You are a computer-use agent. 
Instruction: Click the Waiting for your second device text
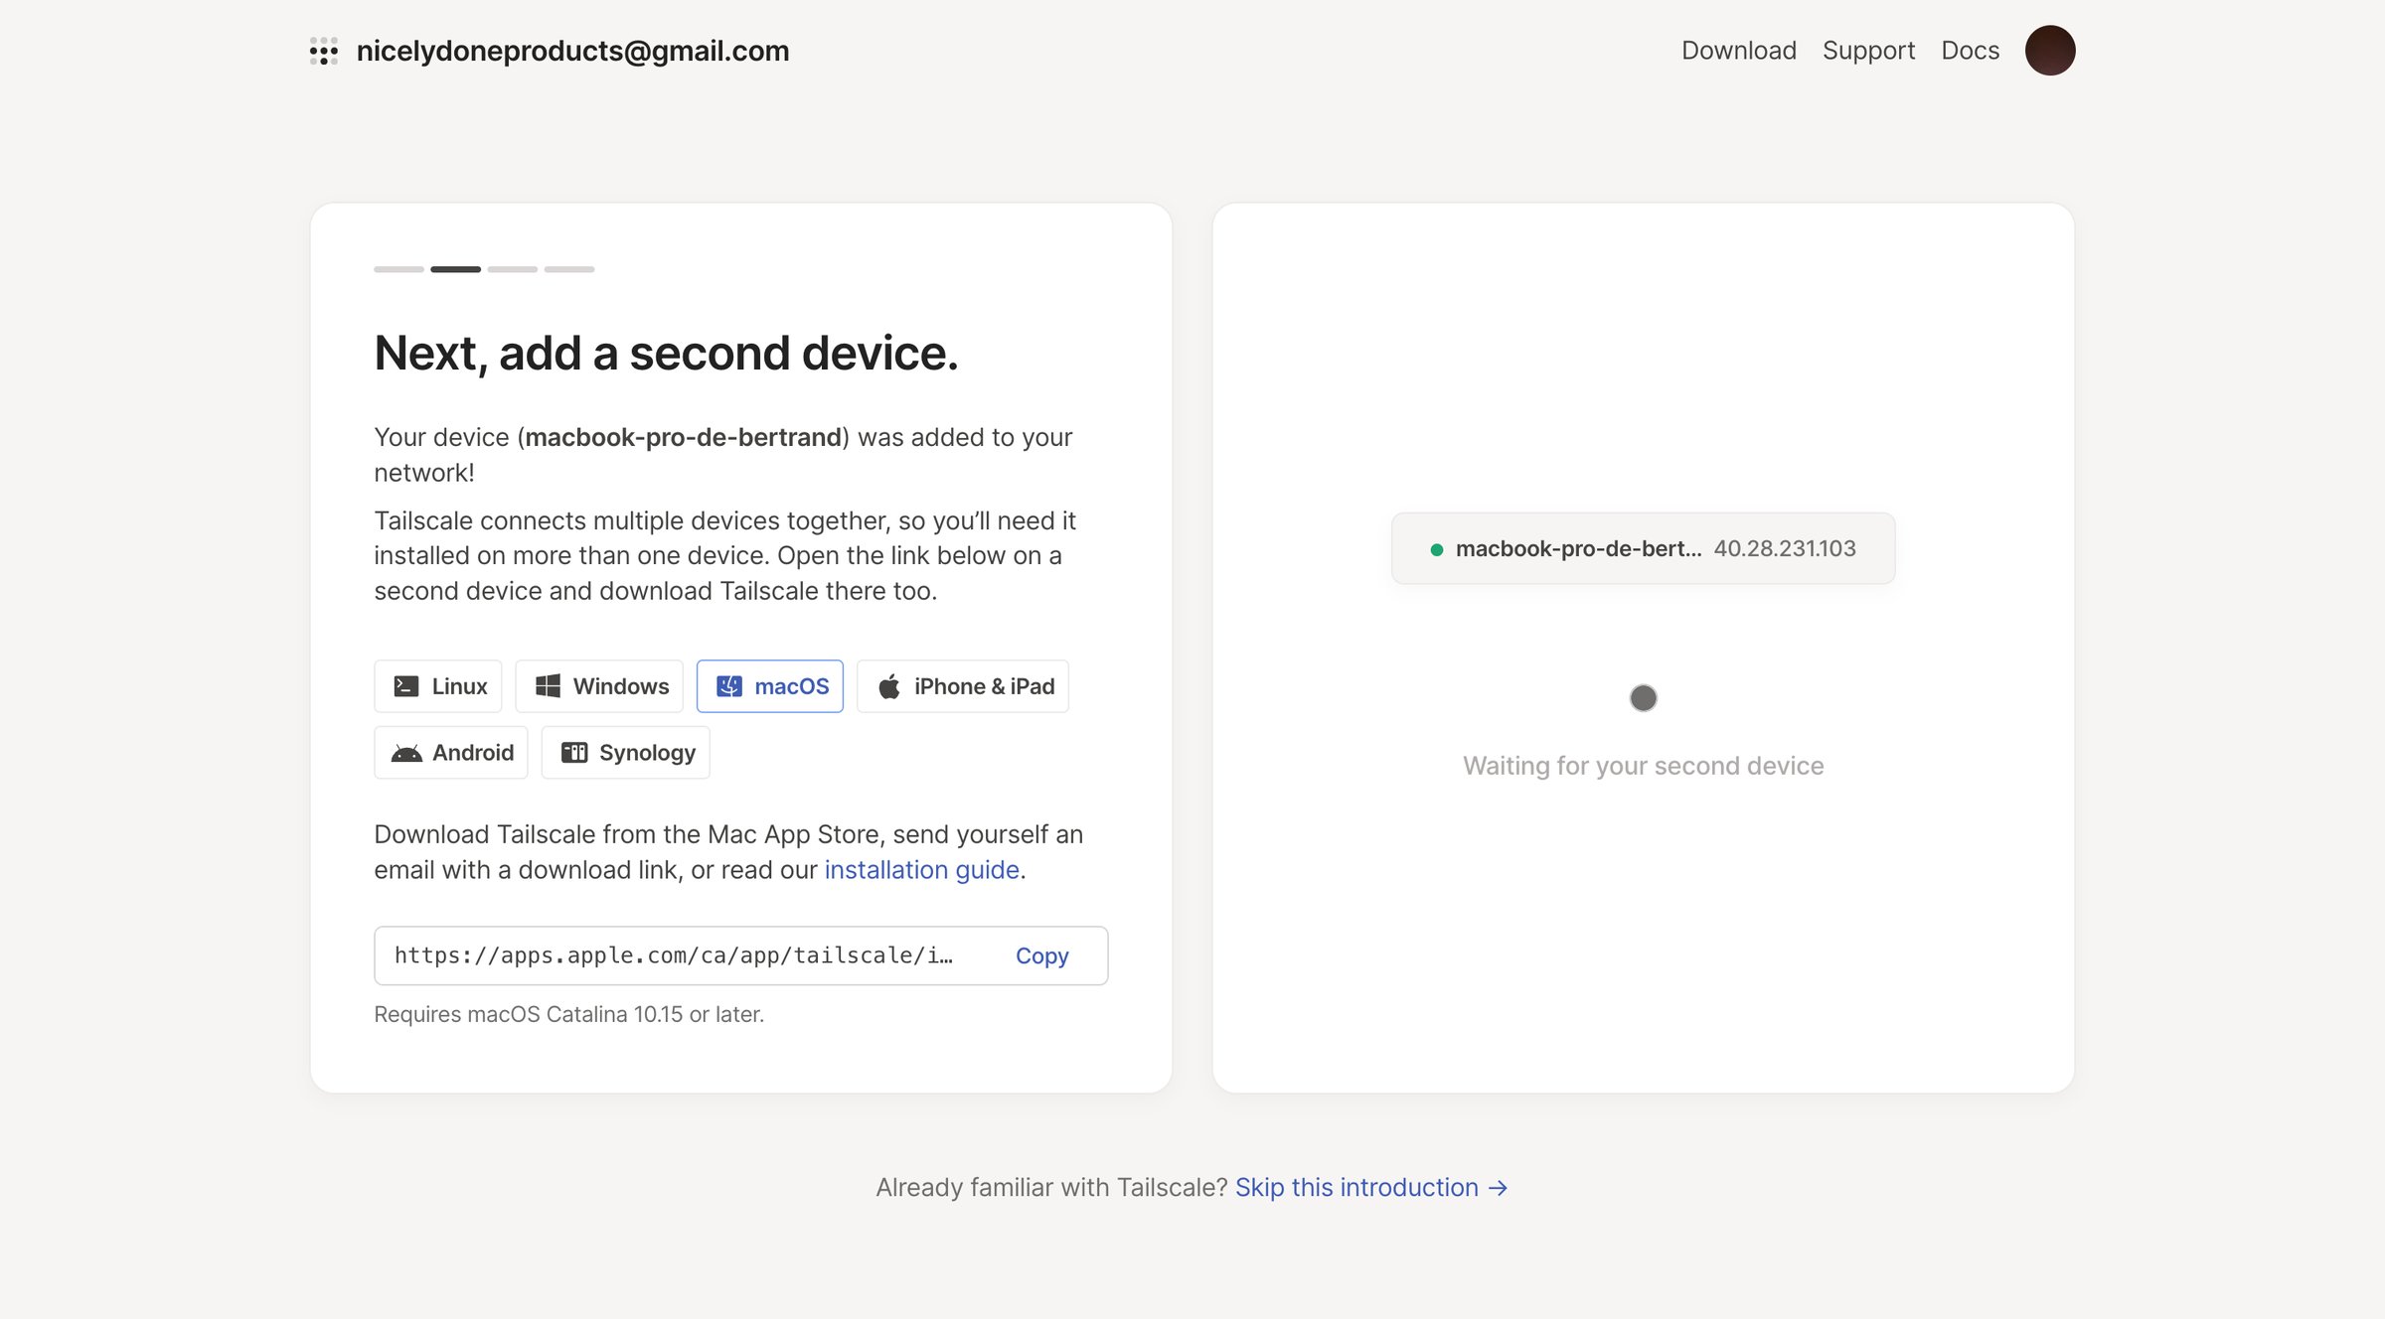(1644, 766)
